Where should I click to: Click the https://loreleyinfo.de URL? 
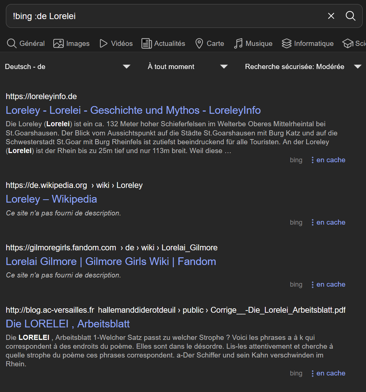click(x=41, y=97)
